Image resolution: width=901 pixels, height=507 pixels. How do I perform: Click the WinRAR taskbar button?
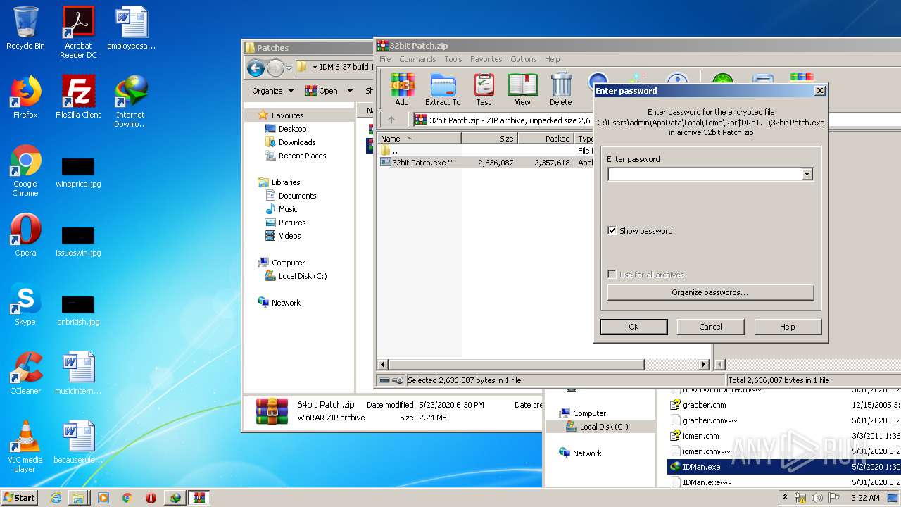199,498
